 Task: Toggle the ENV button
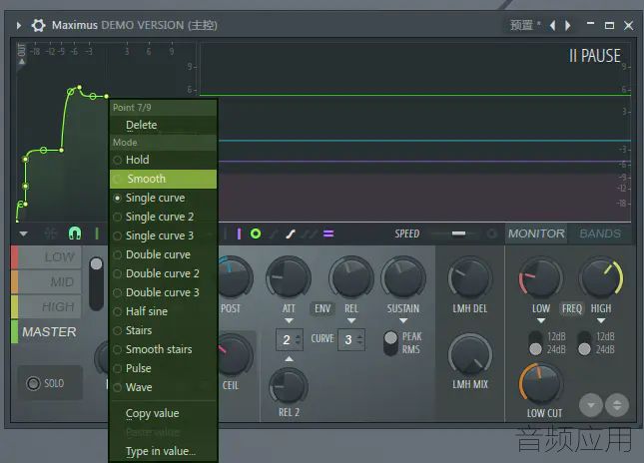pos(322,308)
